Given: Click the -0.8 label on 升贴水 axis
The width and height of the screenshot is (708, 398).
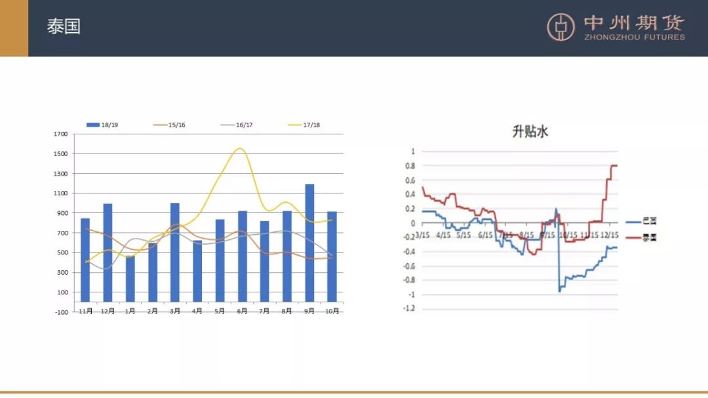Looking at the screenshot, I should (x=408, y=279).
